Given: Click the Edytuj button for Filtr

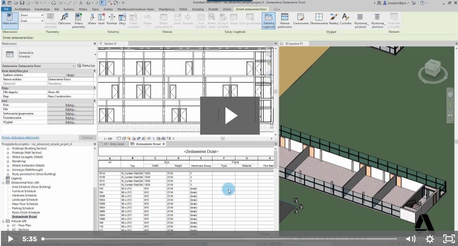Looking at the screenshot, I should (71, 109).
